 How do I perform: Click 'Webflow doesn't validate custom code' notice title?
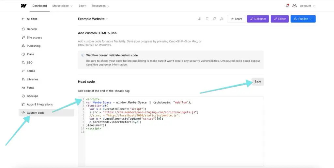(112, 55)
